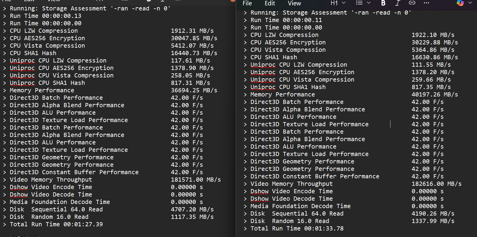Viewport: 477px width, 237px height.
Task: Select the value 1912.31 MB/s in left window
Action: pos(192,31)
